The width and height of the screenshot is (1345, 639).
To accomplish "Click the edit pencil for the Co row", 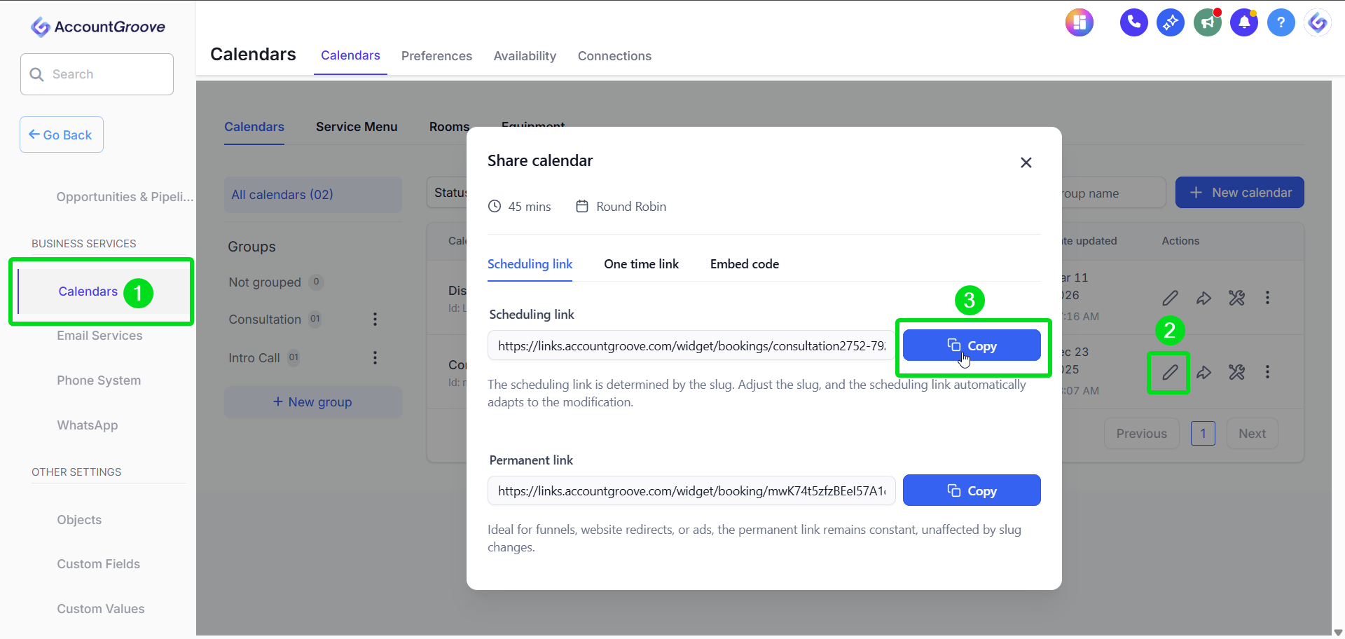I will pos(1170,372).
